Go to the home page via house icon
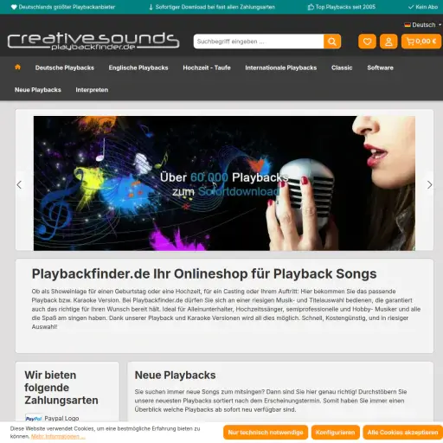This screenshot has width=443, height=443. [17, 67]
